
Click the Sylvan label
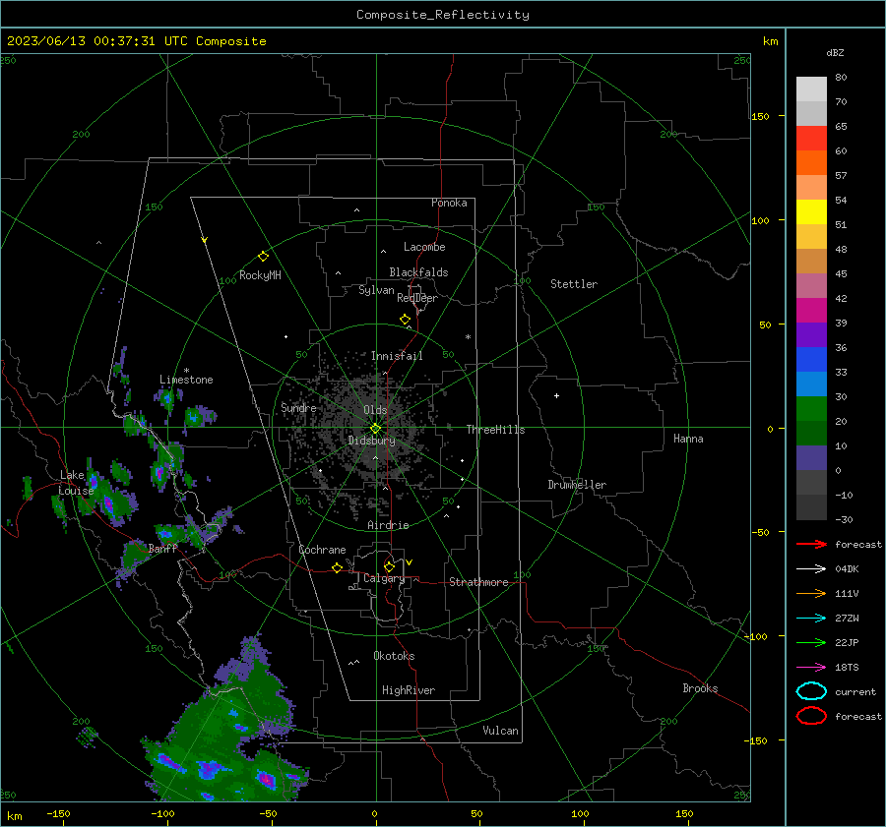(x=376, y=290)
